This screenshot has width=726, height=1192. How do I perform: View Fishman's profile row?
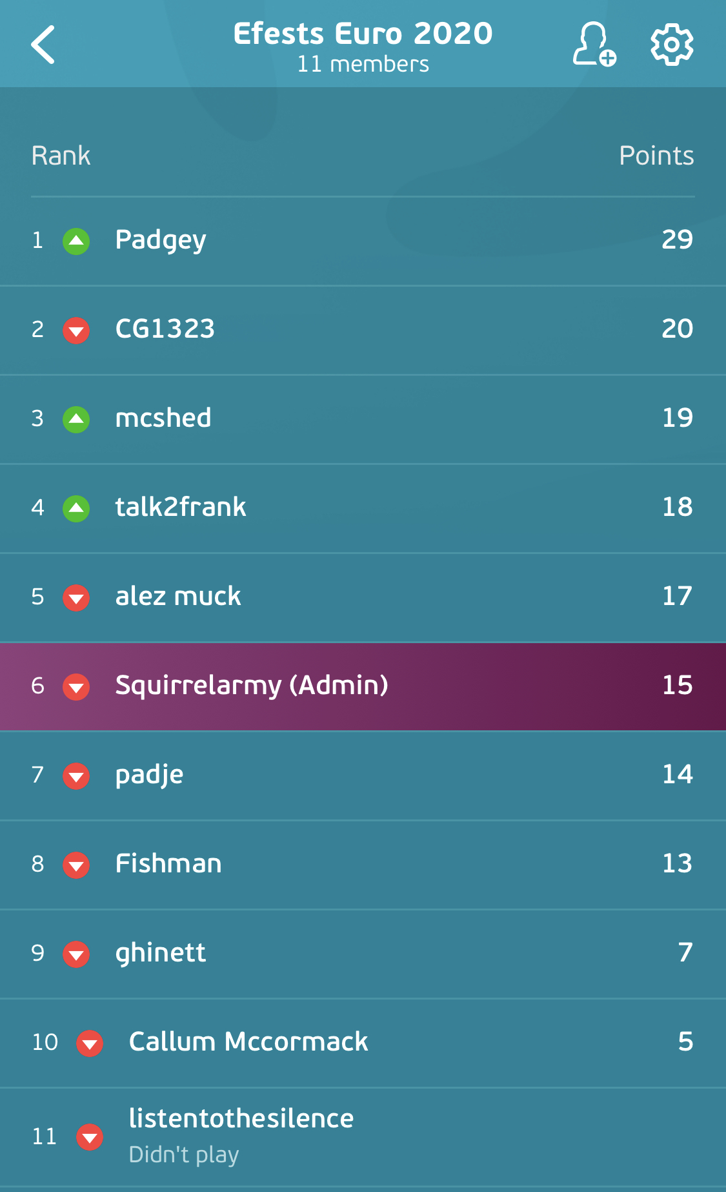coord(363,865)
